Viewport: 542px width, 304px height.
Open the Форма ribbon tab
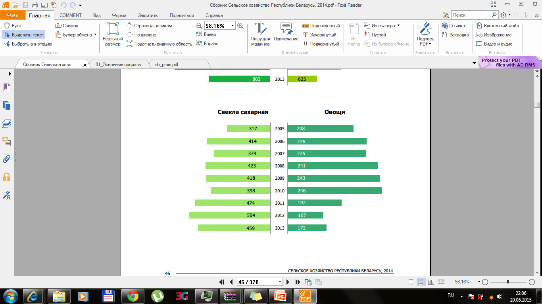pos(119,15)
